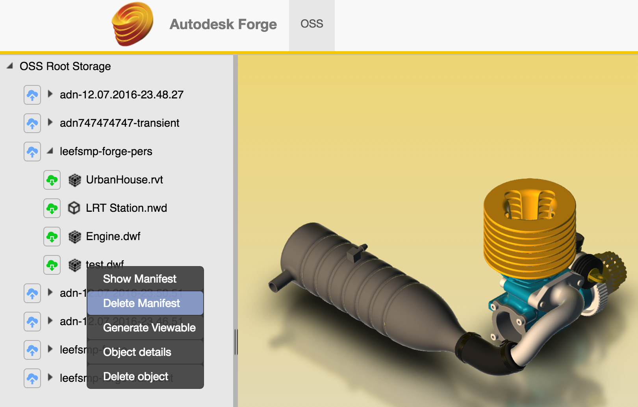Viewport: 638px width, 407px height.
Task: Expand the adn747474747-transient bucket
Action: pyautogui.click(x=50, y=122)
